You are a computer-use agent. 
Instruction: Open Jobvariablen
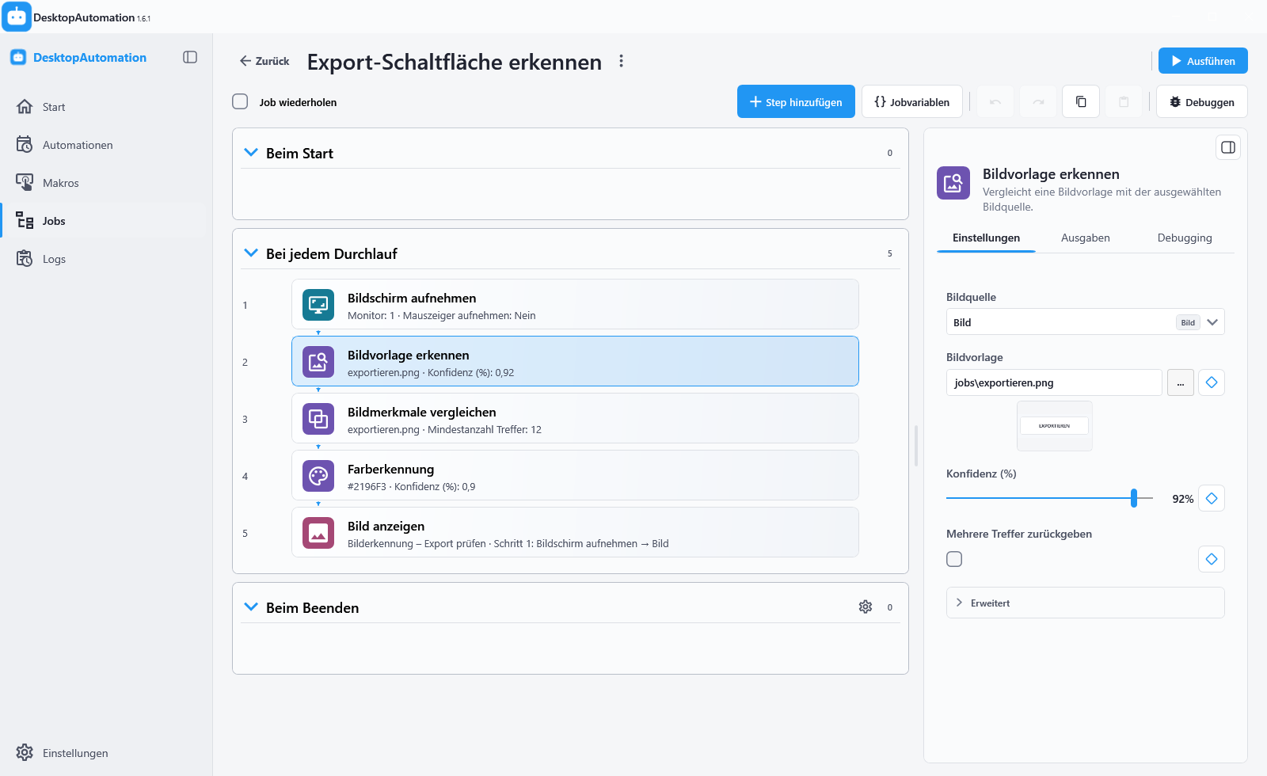click(x=911, y=101)
